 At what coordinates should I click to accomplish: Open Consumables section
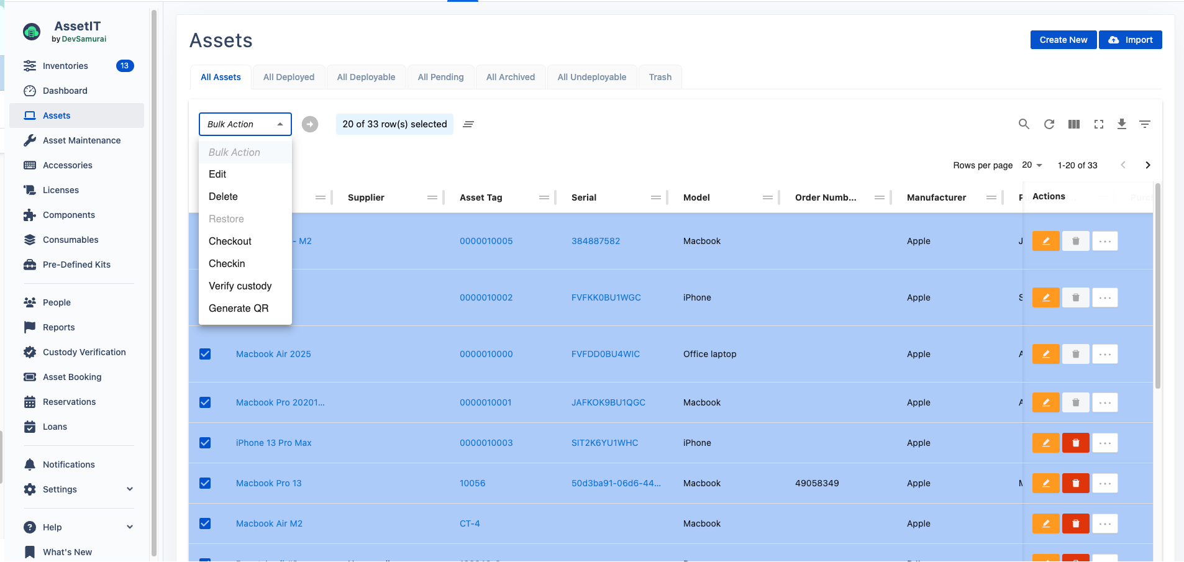tap(78, 240)
